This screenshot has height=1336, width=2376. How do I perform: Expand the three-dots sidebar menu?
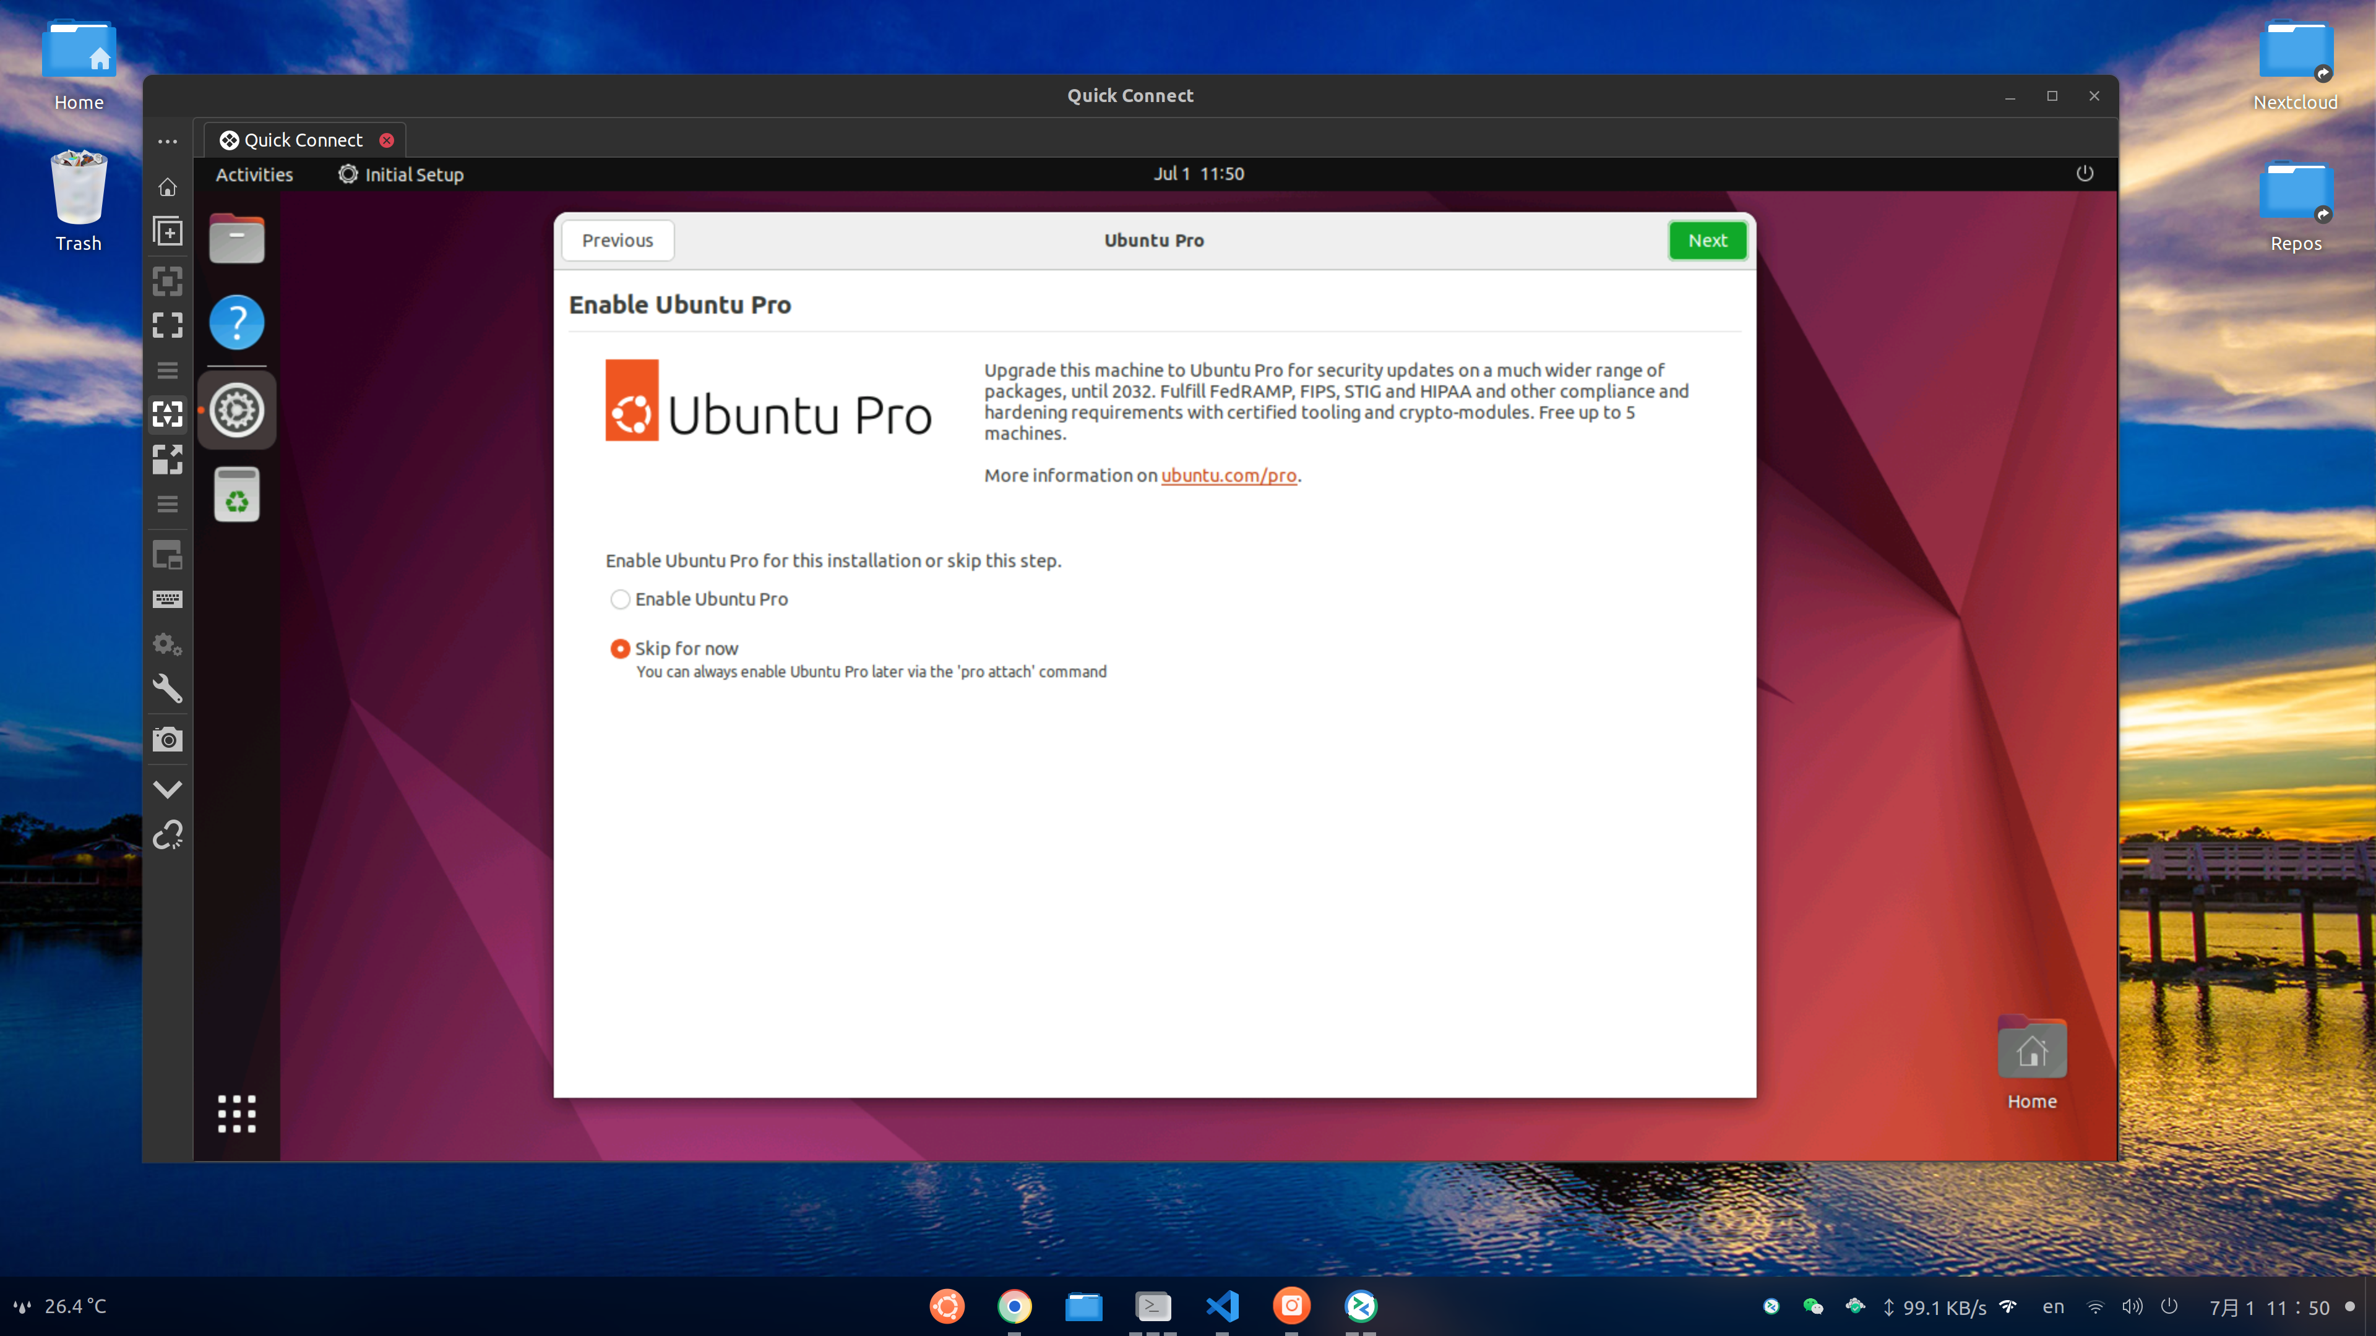pyautogui.click(x=167, y=141)
